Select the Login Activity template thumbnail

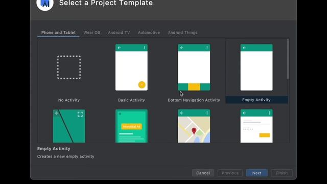point(256,126)
